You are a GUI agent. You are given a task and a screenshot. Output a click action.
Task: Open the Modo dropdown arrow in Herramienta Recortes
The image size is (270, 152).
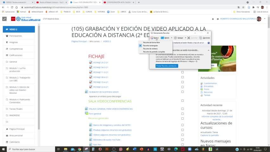[171, 38]
